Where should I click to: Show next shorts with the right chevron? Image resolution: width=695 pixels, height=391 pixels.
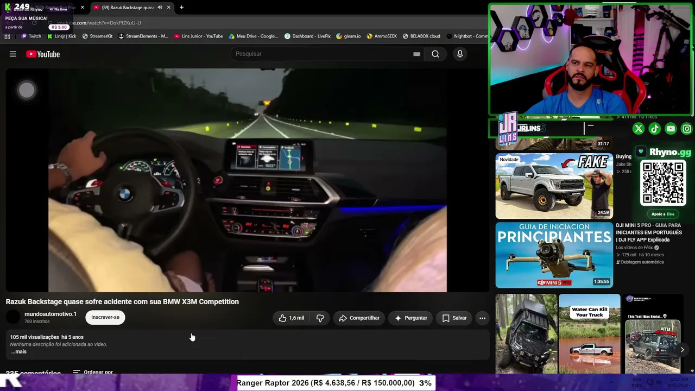coord(682,350)
